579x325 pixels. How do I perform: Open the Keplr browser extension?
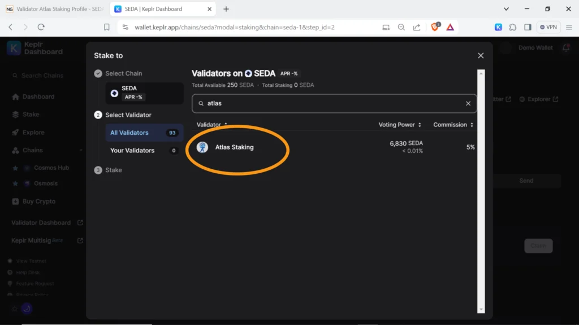click(x=498, y=27)
